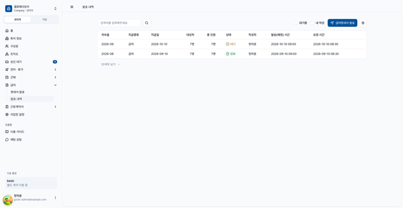Click the 승인 대기 count badge
Screen dimensions: 403x208
pyautogui.click(x=55, y=62)
